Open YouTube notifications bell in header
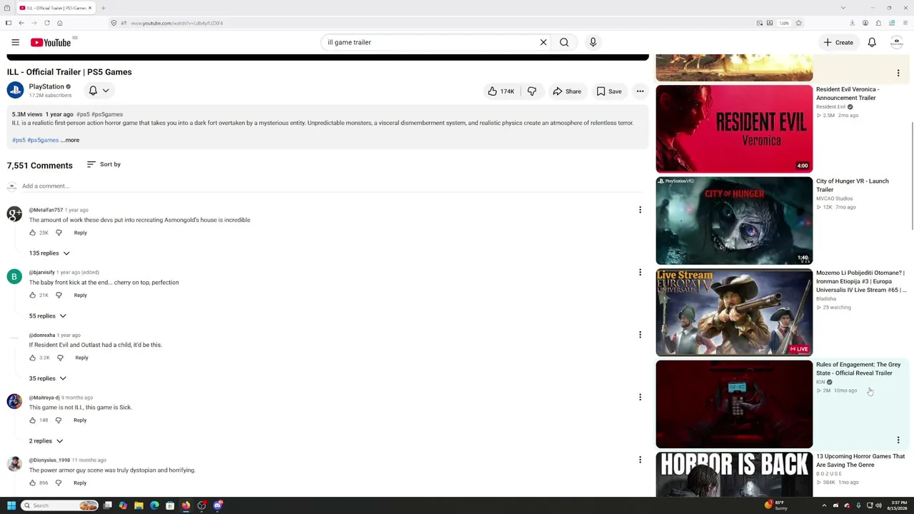Screen dimensions: 914x514 coord(872,42)
